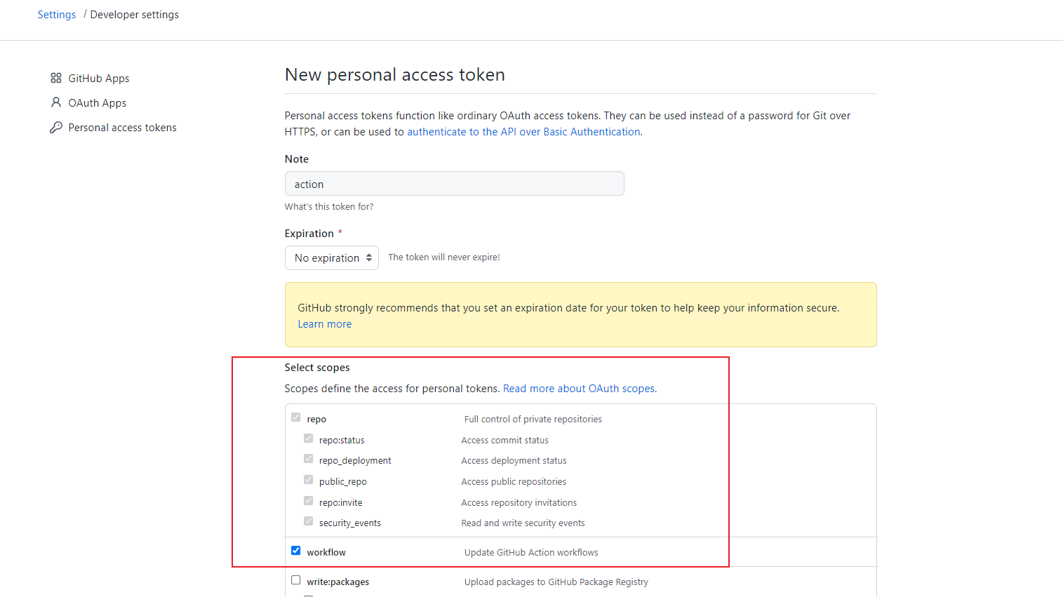Toggle the workflow scope checkbox
This screenshot has width=1063, height=597.
[x=296, y=551]
